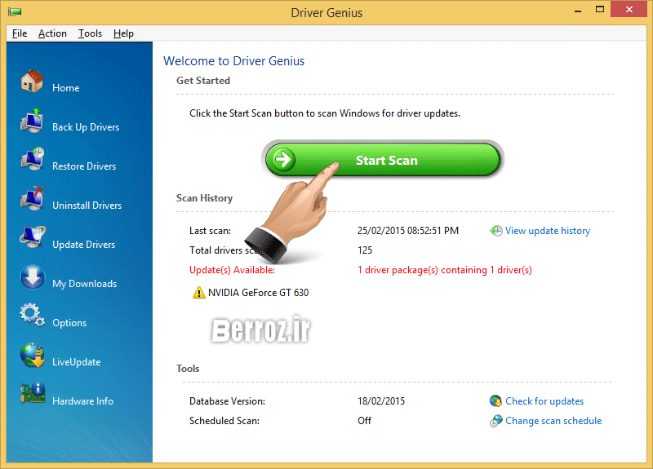This screenshot has height=469, width=653.
Task: Select the Uninstall Drivers label
Action: coord(87,206)
